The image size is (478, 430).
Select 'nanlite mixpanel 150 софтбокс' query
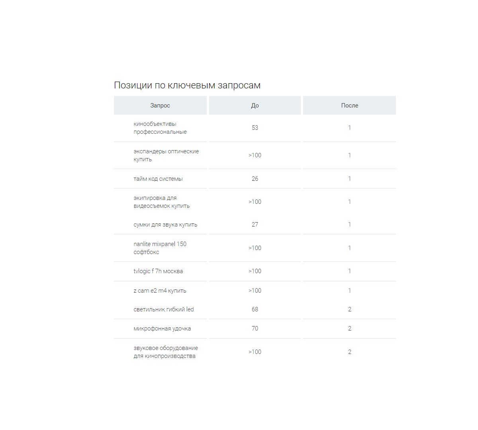(160, 248)
